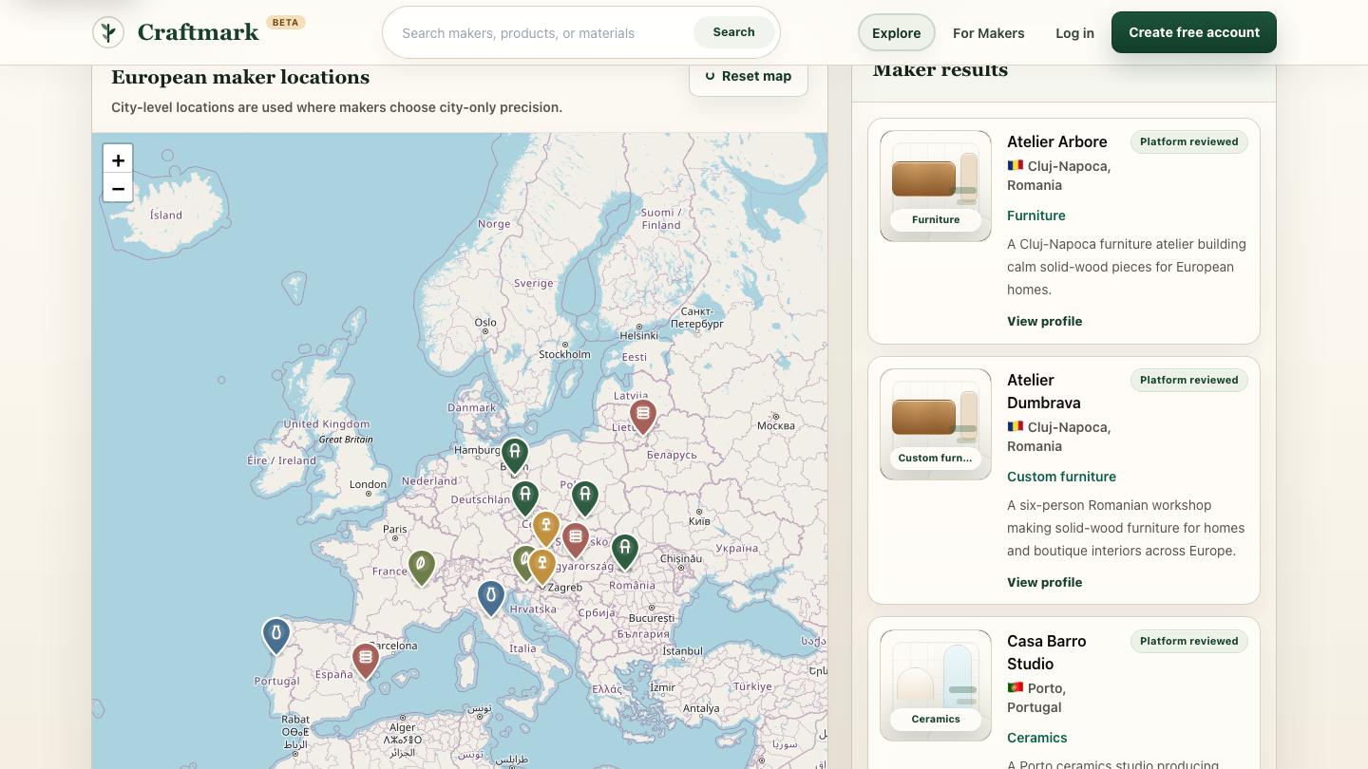The image size is (1368, 769).
Task: Click Atelier Dumbrava's Platform reviewed badge
Action: (x=1189, y=380)
